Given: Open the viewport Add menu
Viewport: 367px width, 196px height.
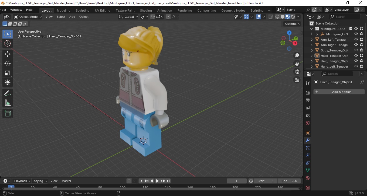Looking at the screenshot, I should coord(72,17).
